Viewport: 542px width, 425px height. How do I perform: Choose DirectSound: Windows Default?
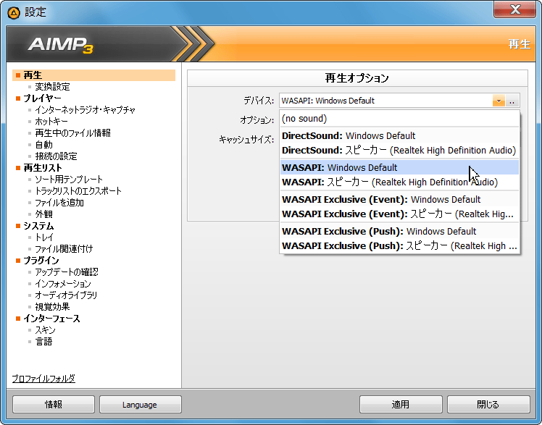point(399,135)
